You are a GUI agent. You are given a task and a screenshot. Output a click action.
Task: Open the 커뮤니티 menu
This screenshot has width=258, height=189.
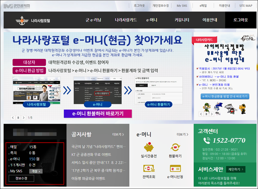pyautogui.click(x=182, y=20)
